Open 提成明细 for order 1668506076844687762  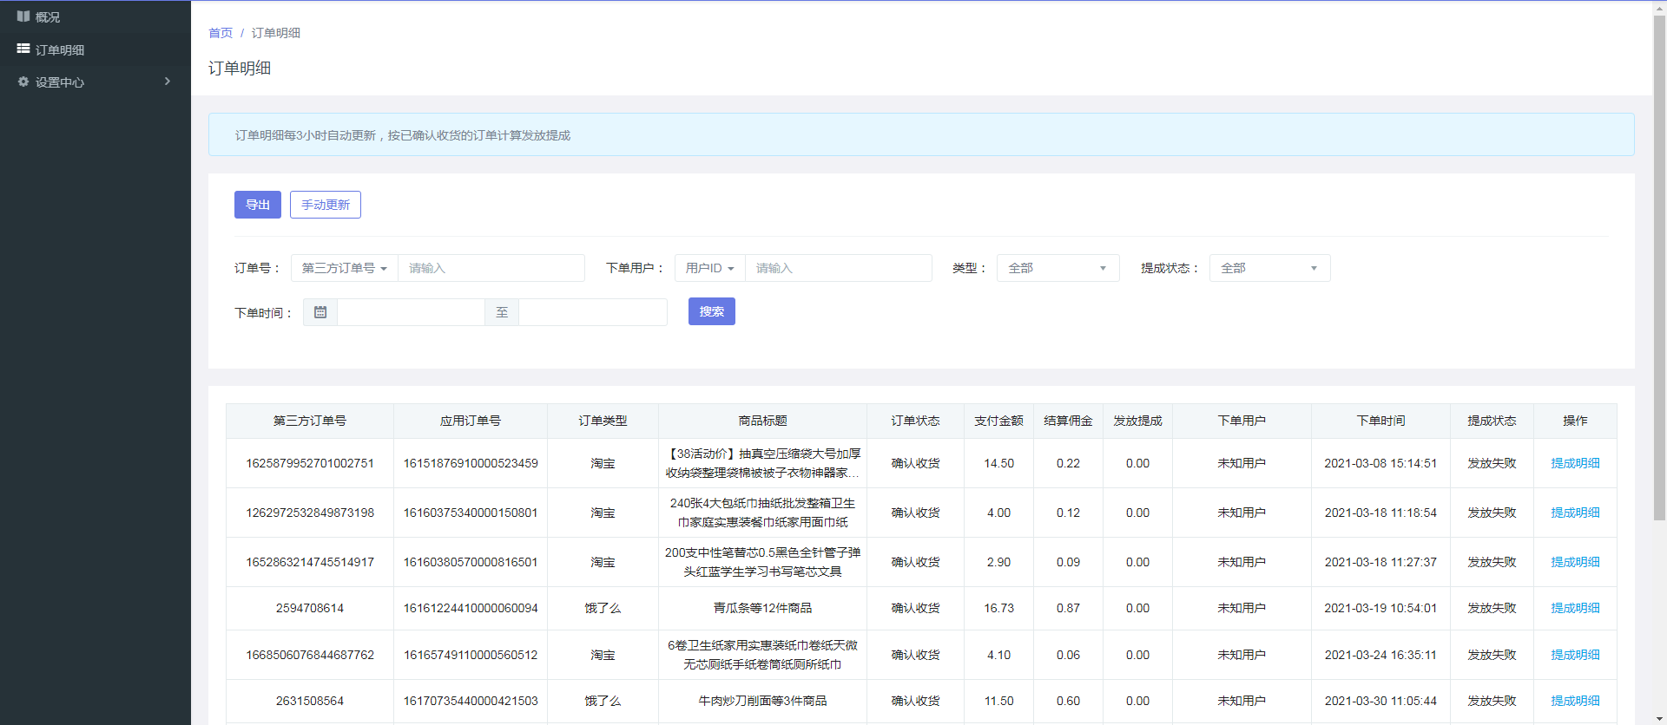[x=1575, y=655]
